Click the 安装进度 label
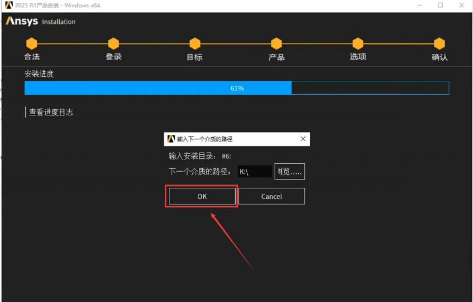The height and width of the screenshot is (302, 473). pos(39,74)
